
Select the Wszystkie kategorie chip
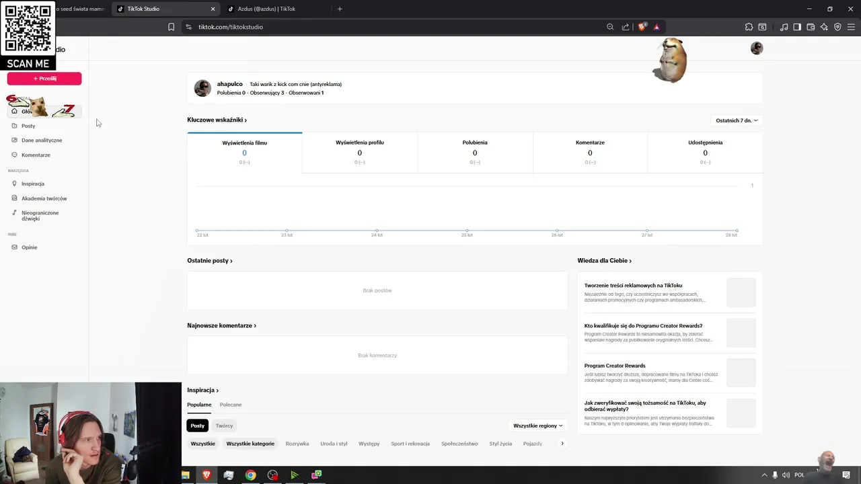pyautogui.click(x=250, y=444)
